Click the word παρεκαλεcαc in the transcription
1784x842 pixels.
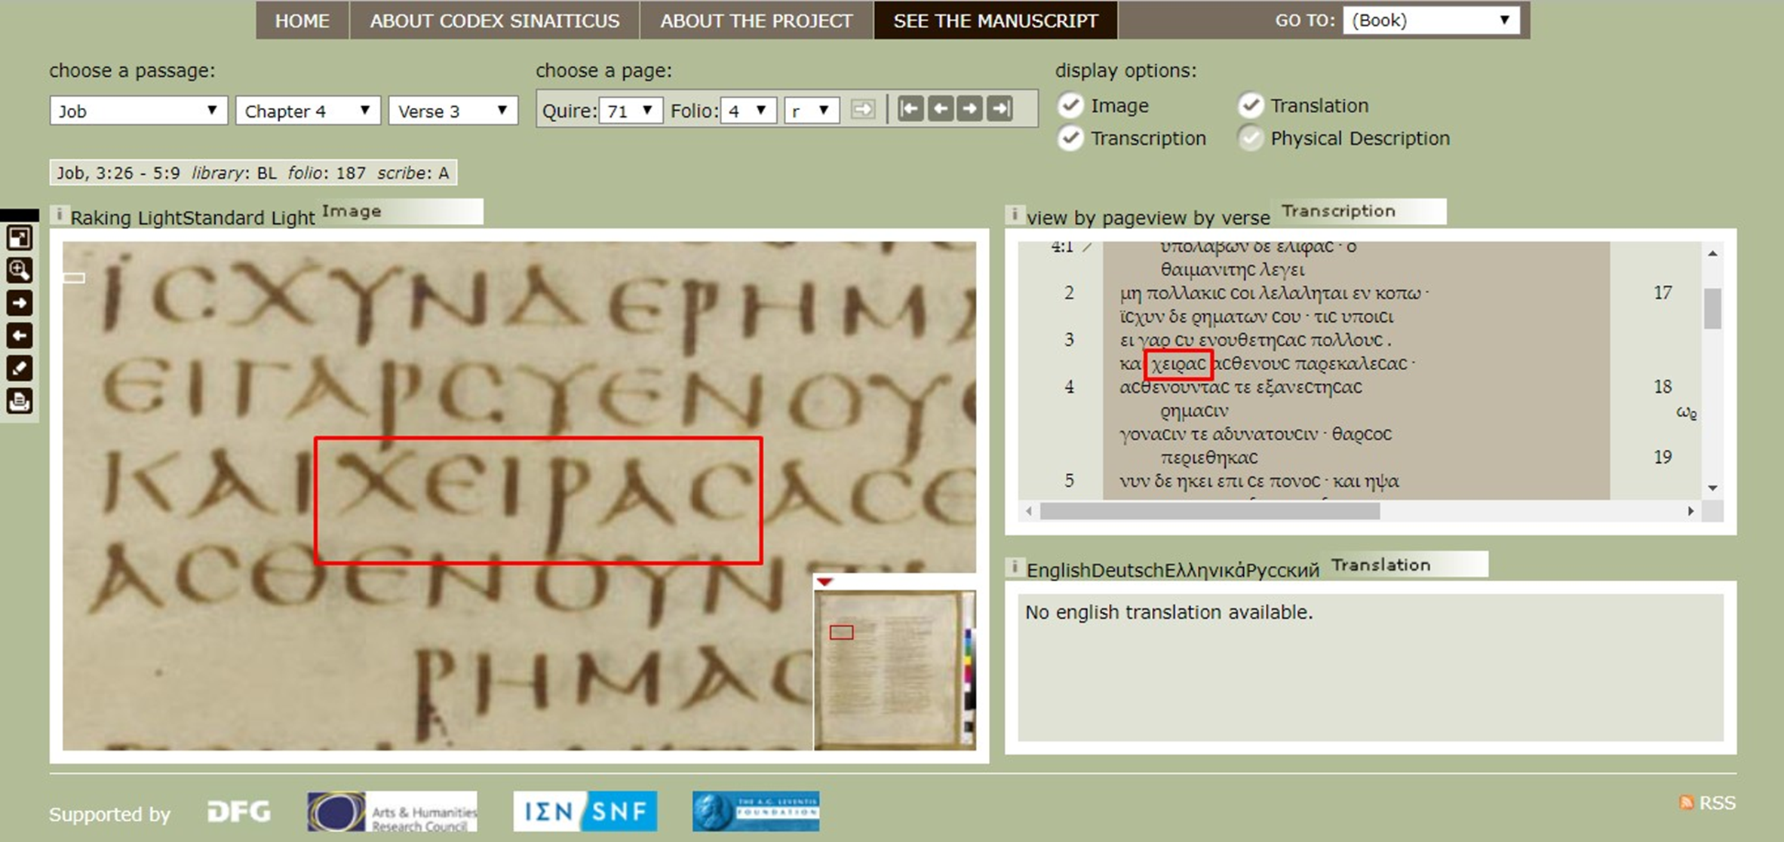pos(1351,364)
